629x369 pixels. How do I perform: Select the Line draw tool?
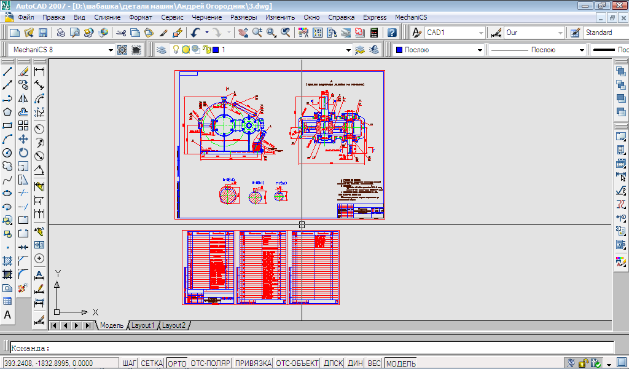(x=7, y=72)
